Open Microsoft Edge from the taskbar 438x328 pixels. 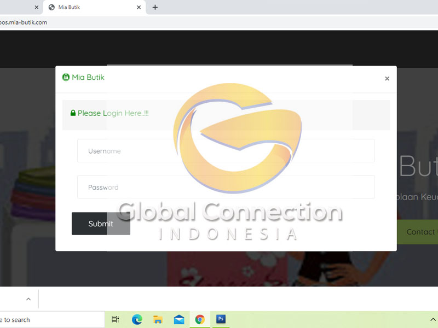(137, 320)
